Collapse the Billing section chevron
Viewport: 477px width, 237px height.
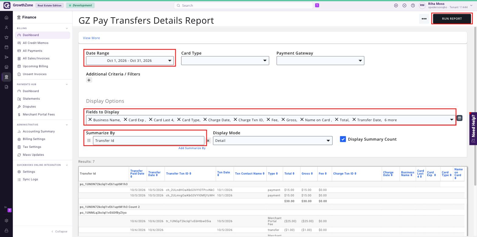[x=67, y=28]
